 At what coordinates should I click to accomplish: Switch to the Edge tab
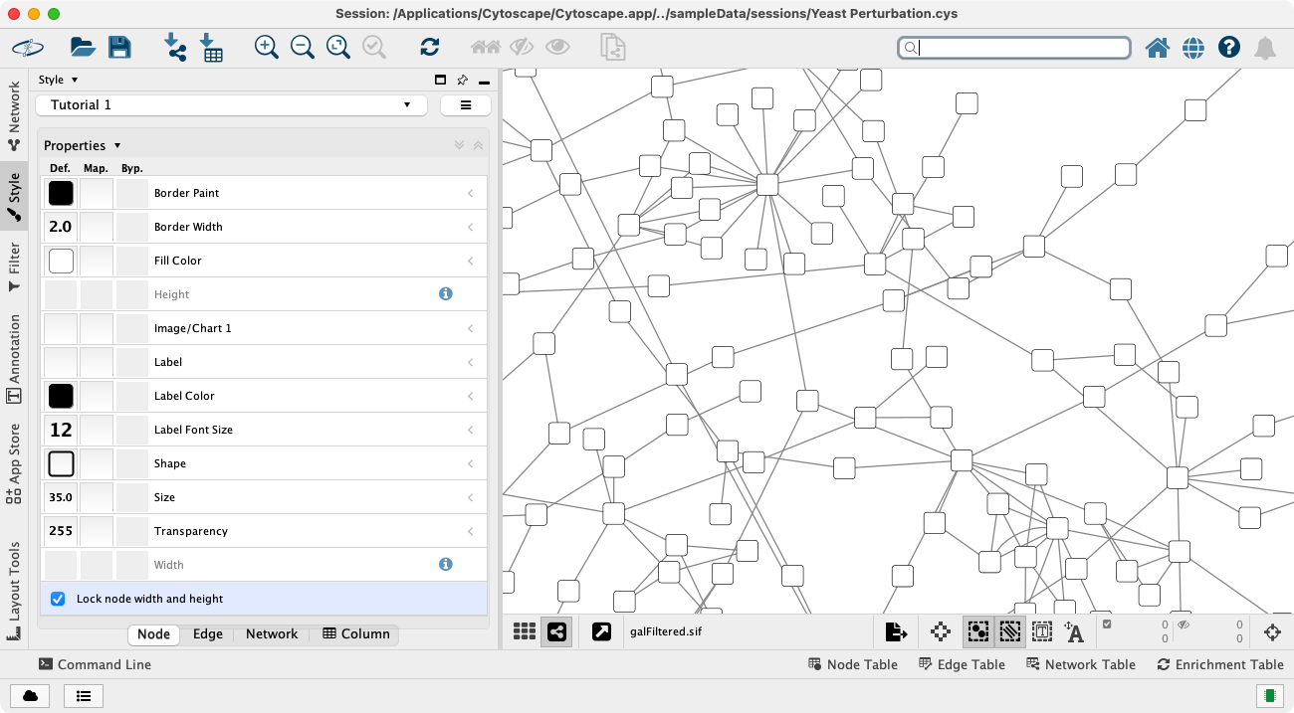[207, 634]
